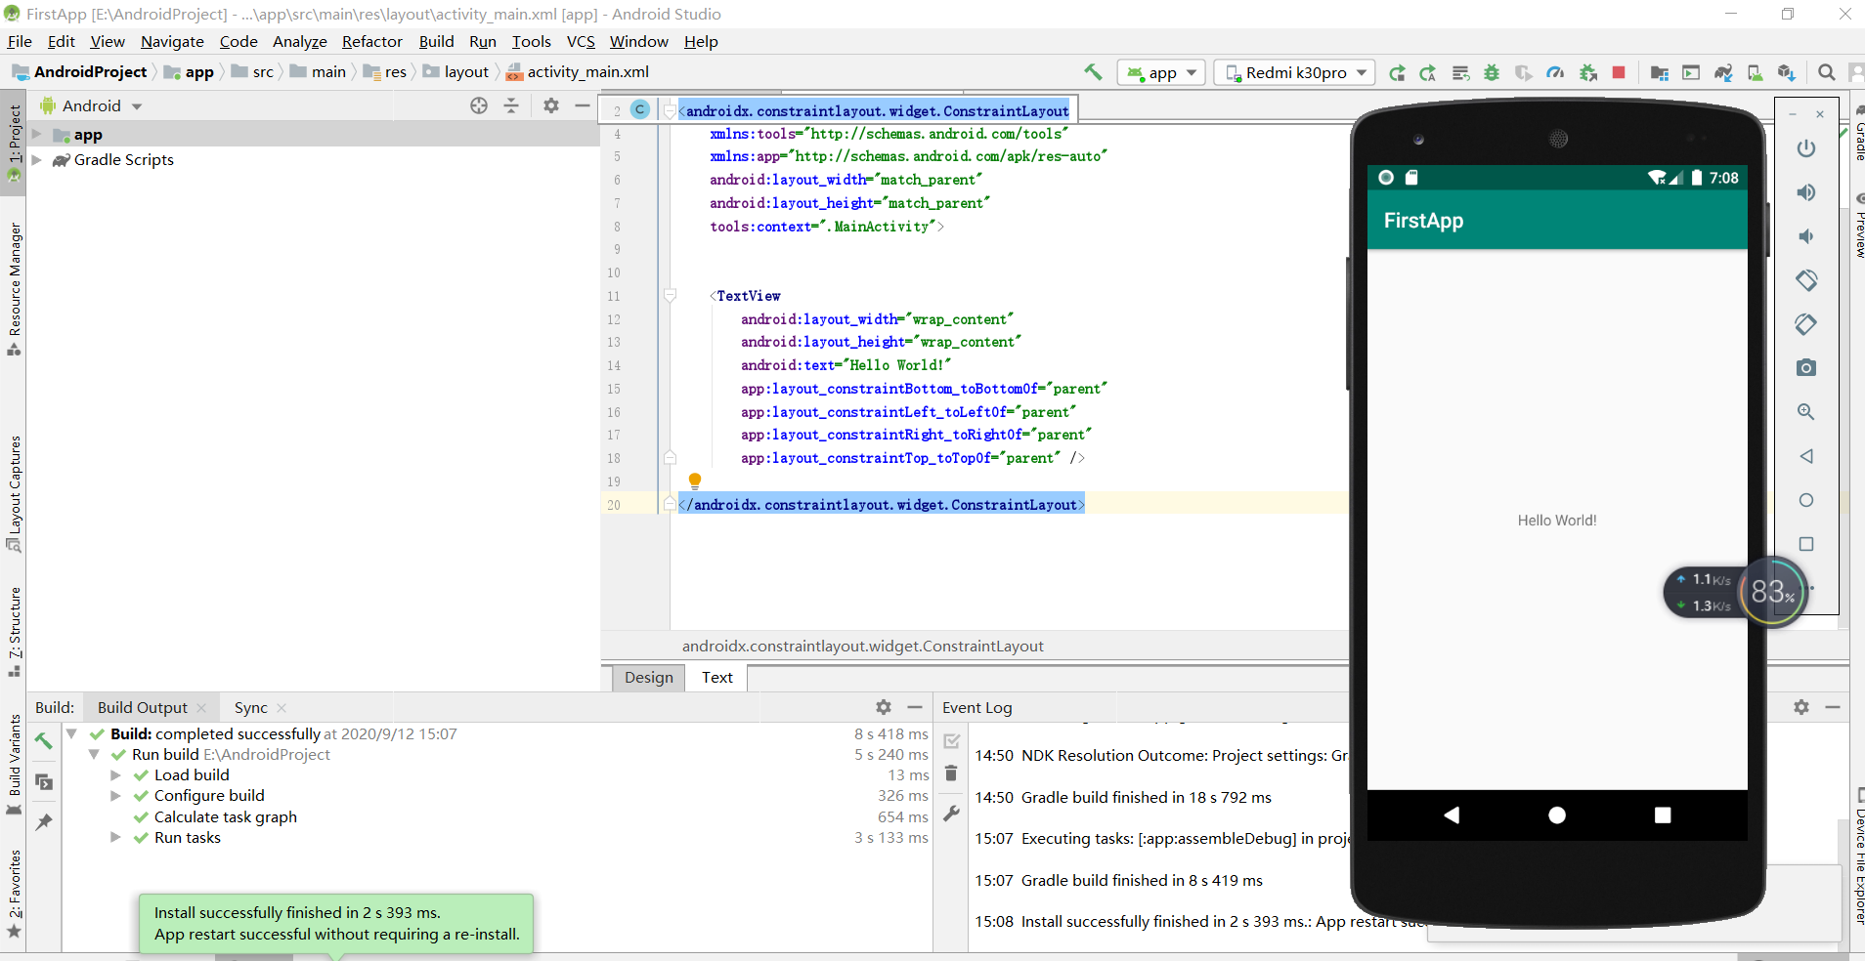This screenshot has width=1865, height=961.
Task: Open the app run configuration dropdown
Action: click(1161, 72)
